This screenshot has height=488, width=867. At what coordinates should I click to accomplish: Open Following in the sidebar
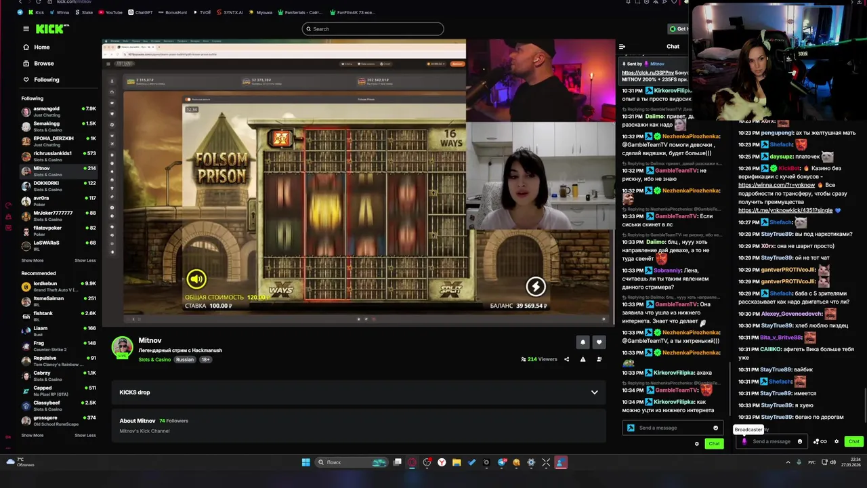click(x=46, y=79)
